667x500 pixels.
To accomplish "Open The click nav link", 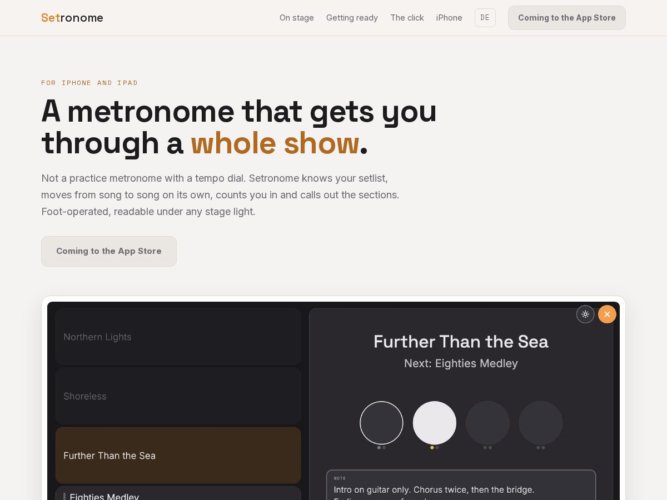I will (407, 18).
